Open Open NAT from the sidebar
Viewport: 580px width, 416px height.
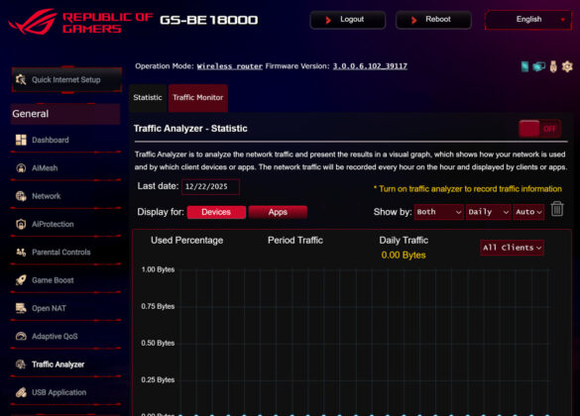65,308
